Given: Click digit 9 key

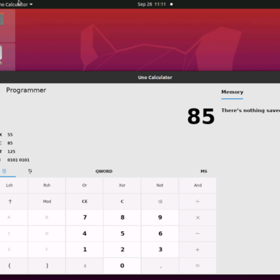Looking at the screenshot, I should coord(160,218).
